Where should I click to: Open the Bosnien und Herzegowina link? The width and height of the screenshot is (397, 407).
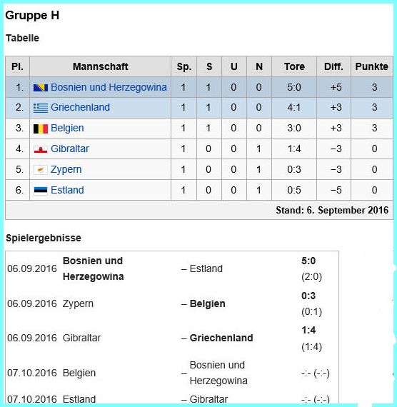[109, 87]
